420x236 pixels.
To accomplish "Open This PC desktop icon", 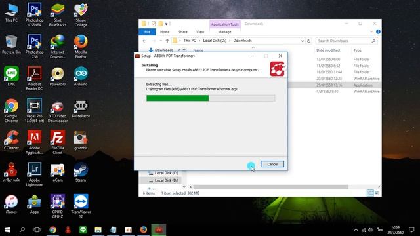I will point(11,13).
